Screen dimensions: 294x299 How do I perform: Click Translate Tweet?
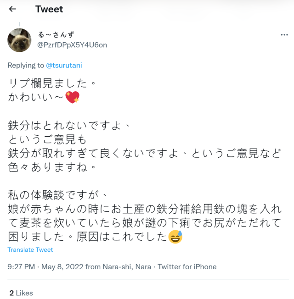pos(30,250)
